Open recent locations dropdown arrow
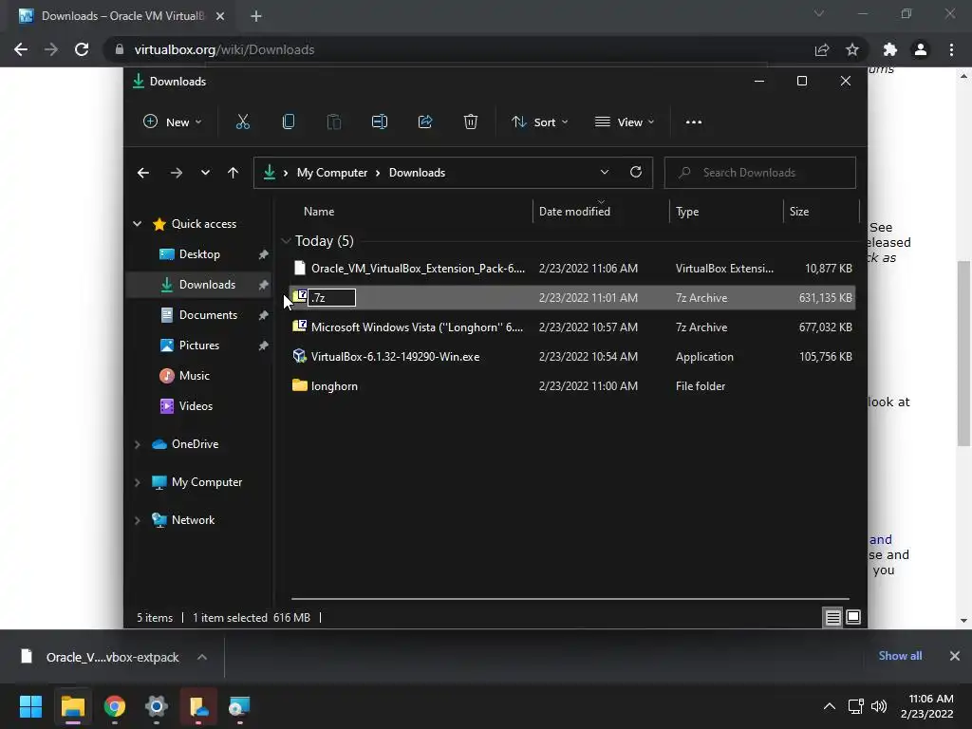This screenshot has height=729, width=972. tap(205, 173)
